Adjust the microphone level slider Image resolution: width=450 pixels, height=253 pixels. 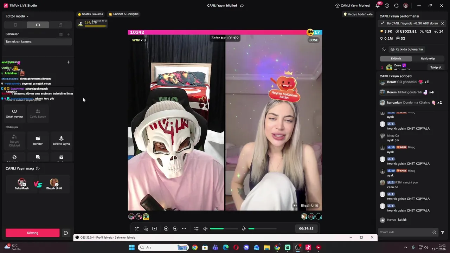[x=262, y=229]
